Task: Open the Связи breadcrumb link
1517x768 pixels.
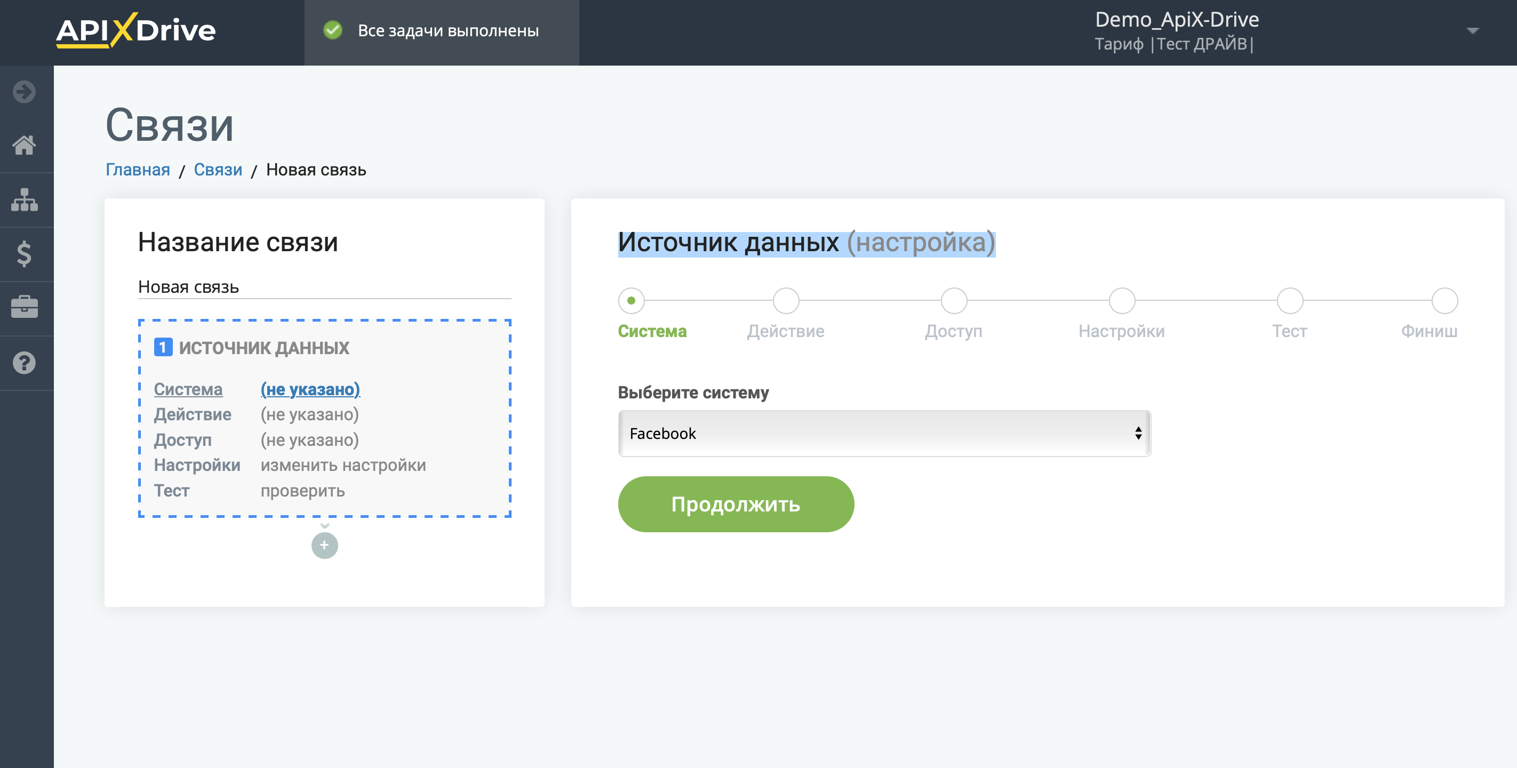Action: point(218,170)
